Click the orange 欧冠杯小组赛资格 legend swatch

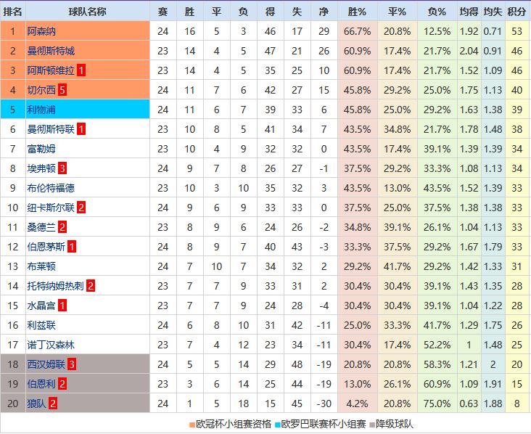click(x=192, y=425)
